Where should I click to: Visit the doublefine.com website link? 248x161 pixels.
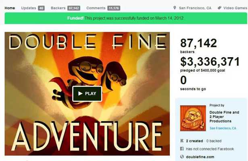click(200, 157)
